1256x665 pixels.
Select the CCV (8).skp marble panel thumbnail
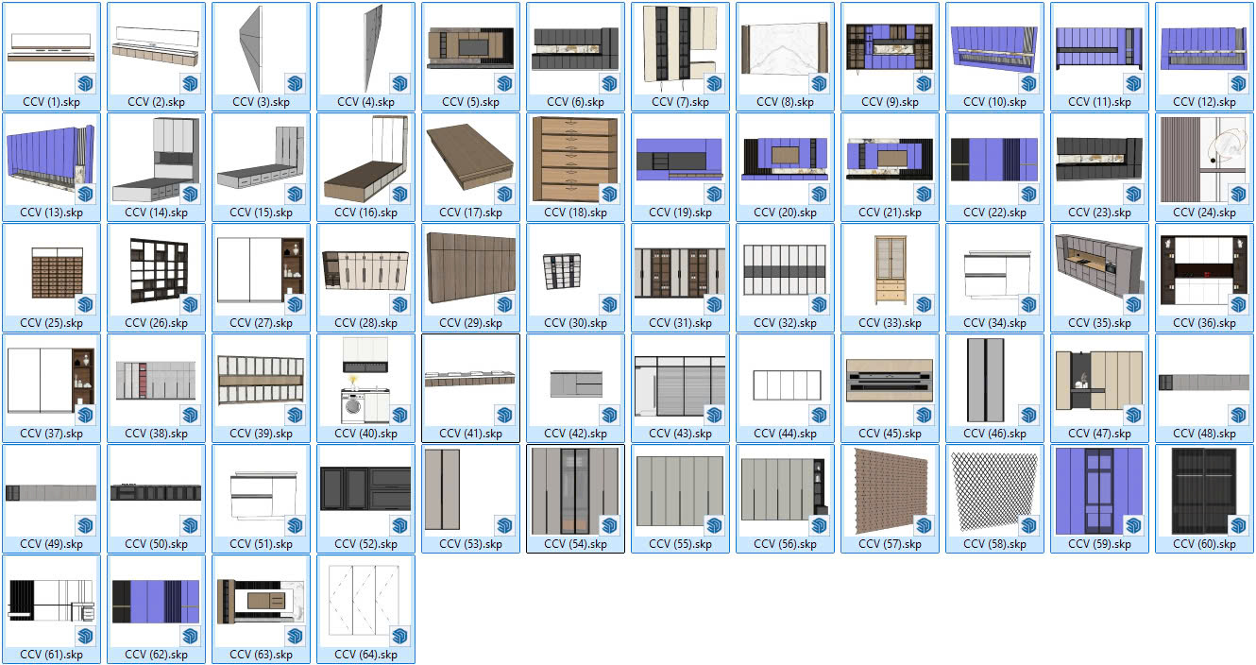785,47
